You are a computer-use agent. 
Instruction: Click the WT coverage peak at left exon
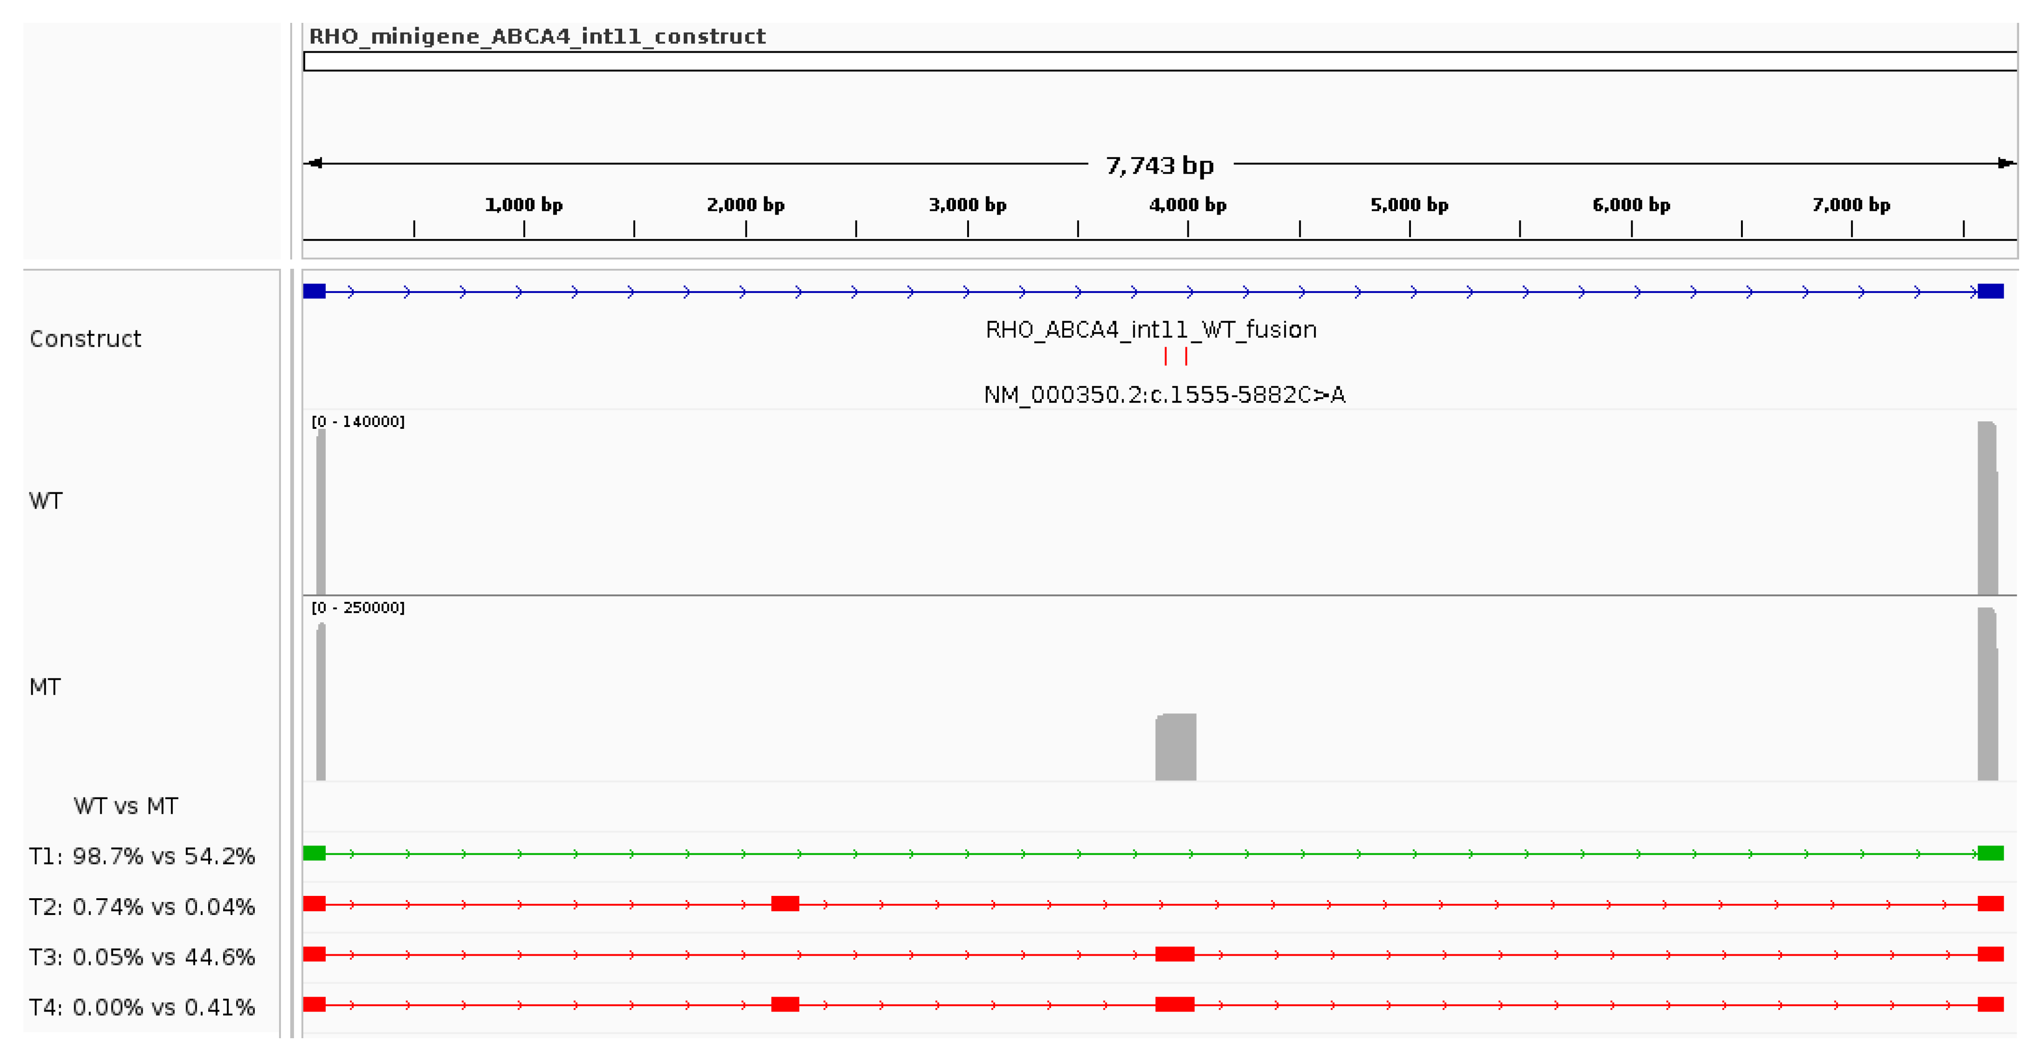[x=321, y=512]
